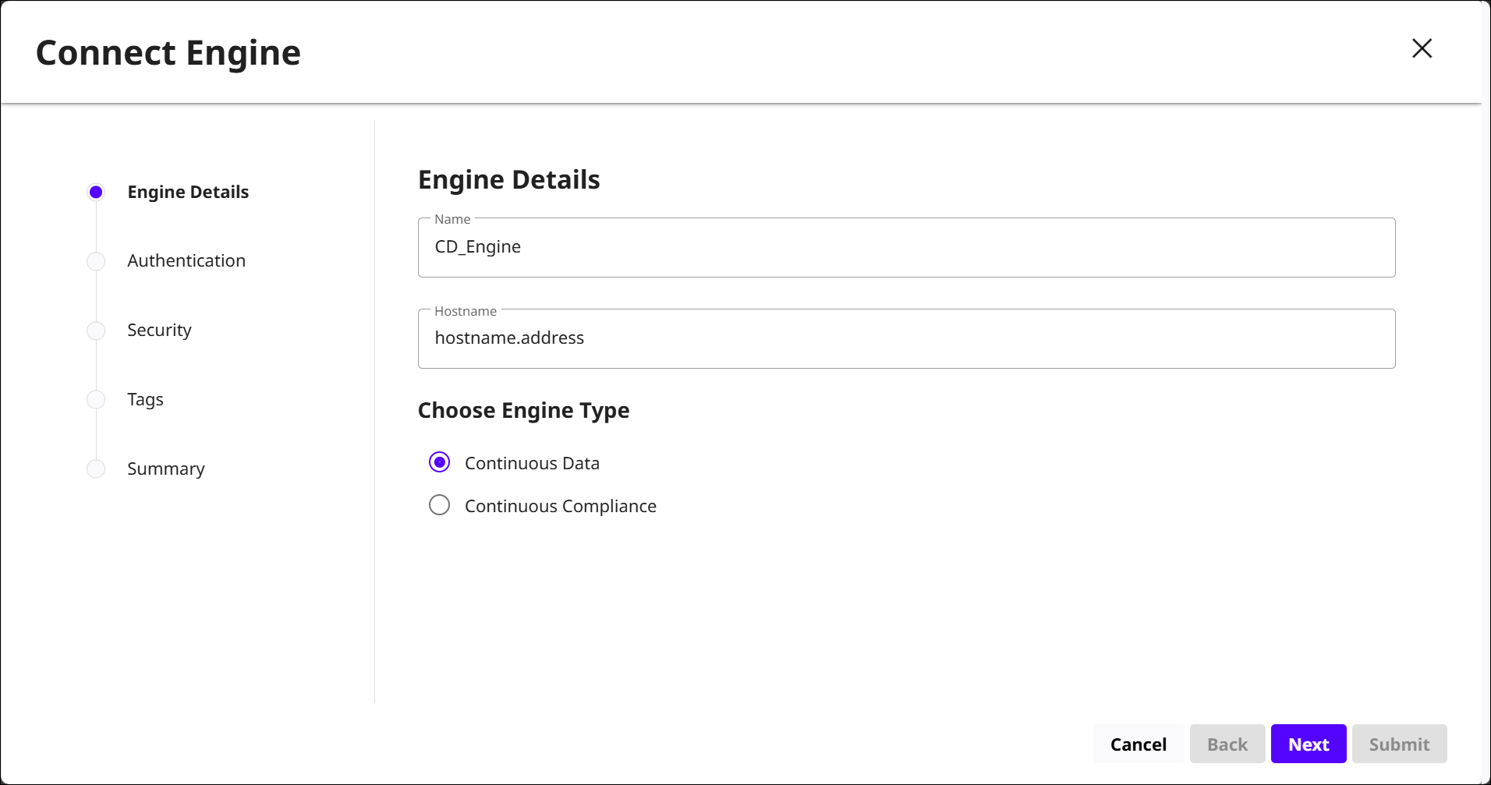Close the Connect Engine dialog

1422,48
